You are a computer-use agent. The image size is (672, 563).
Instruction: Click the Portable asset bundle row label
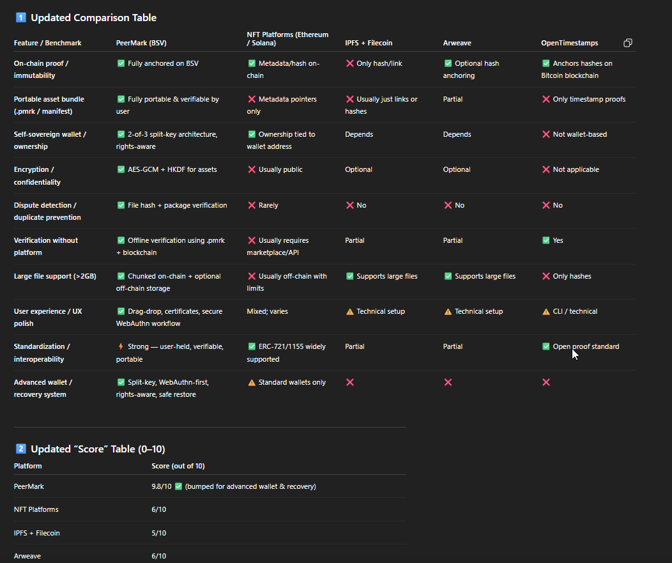coord(49,105)
